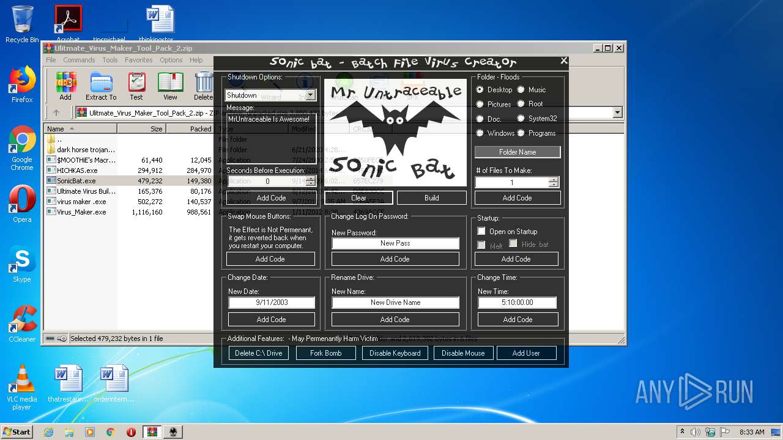The height and width of the screenshot is (440, 783).
Task: Select the Windows radio button
Action: (480, 133)
